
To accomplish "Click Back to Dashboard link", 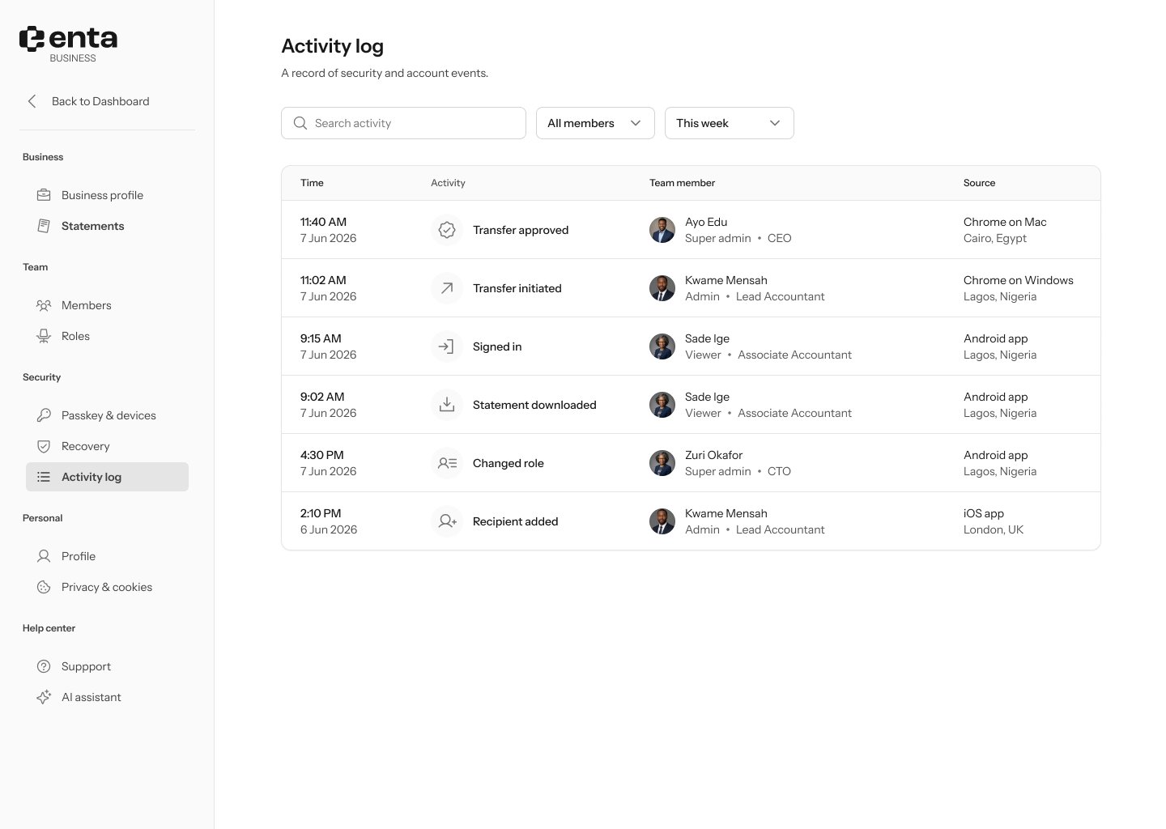I will pos(88,101).
